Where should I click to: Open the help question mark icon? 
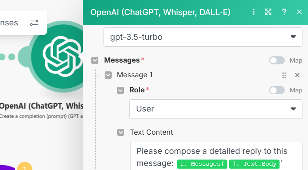[284, 12]
